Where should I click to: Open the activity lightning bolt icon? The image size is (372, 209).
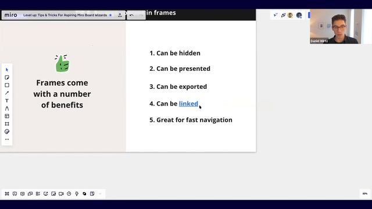pyautogui.click(x=77, y=193)
